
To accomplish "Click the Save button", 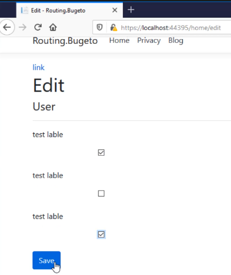I will 47,261.
